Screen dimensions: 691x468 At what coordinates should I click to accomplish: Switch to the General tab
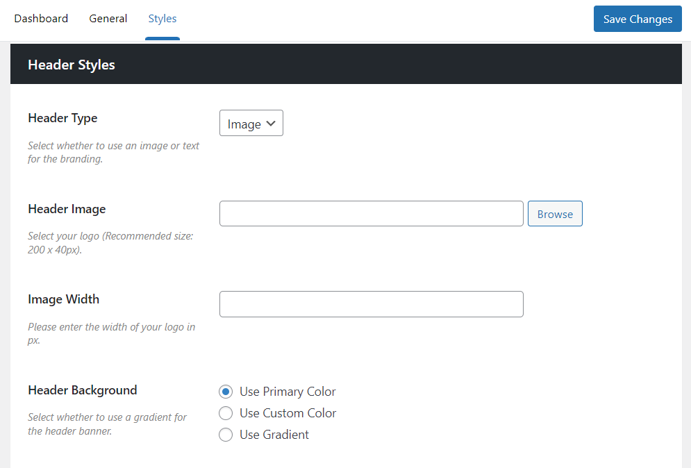pos(108,19)
